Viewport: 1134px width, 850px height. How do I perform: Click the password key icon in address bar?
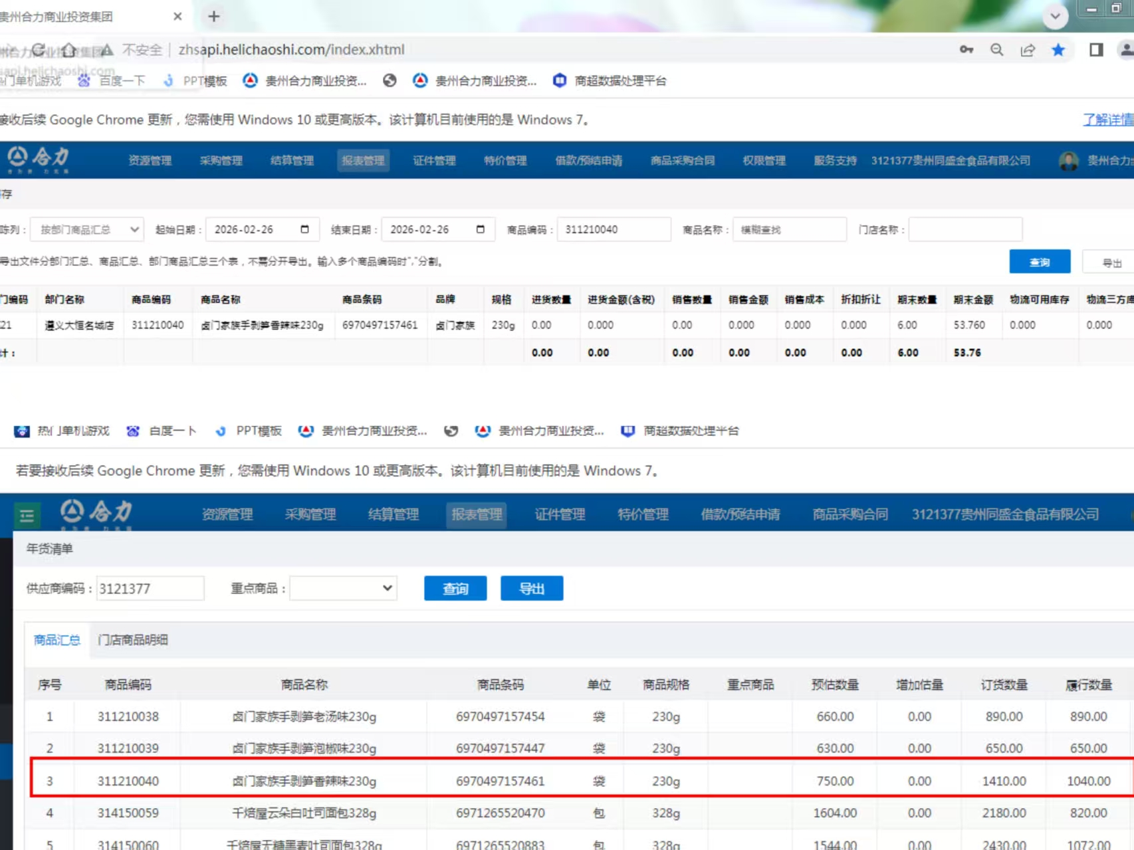(966, 50)
